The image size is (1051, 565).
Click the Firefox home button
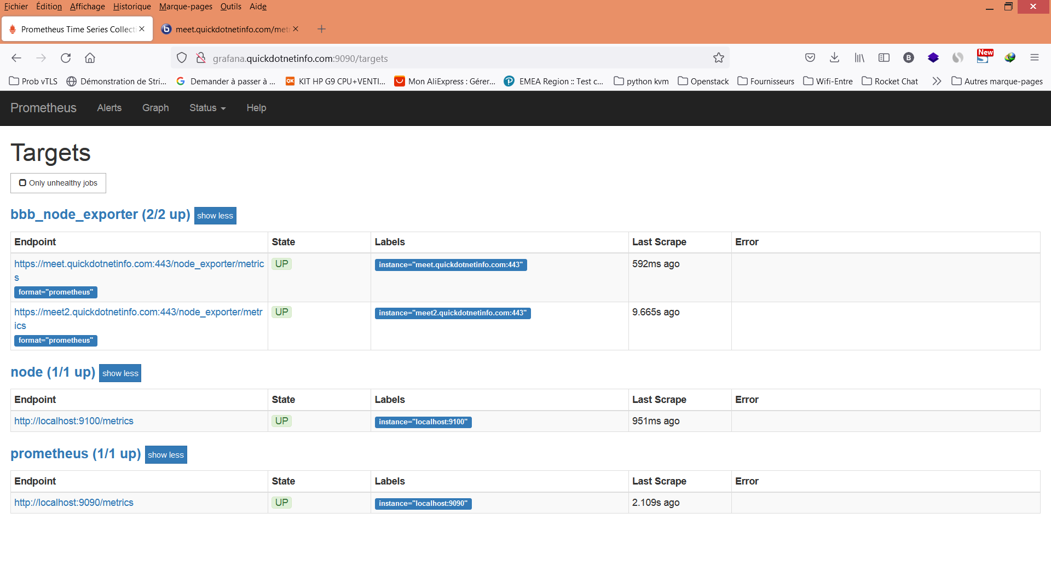coord(90,58)
